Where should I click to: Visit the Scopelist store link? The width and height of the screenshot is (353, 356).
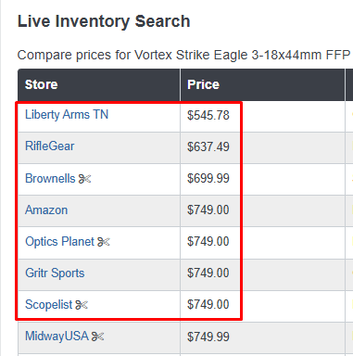tap(48, 305)
